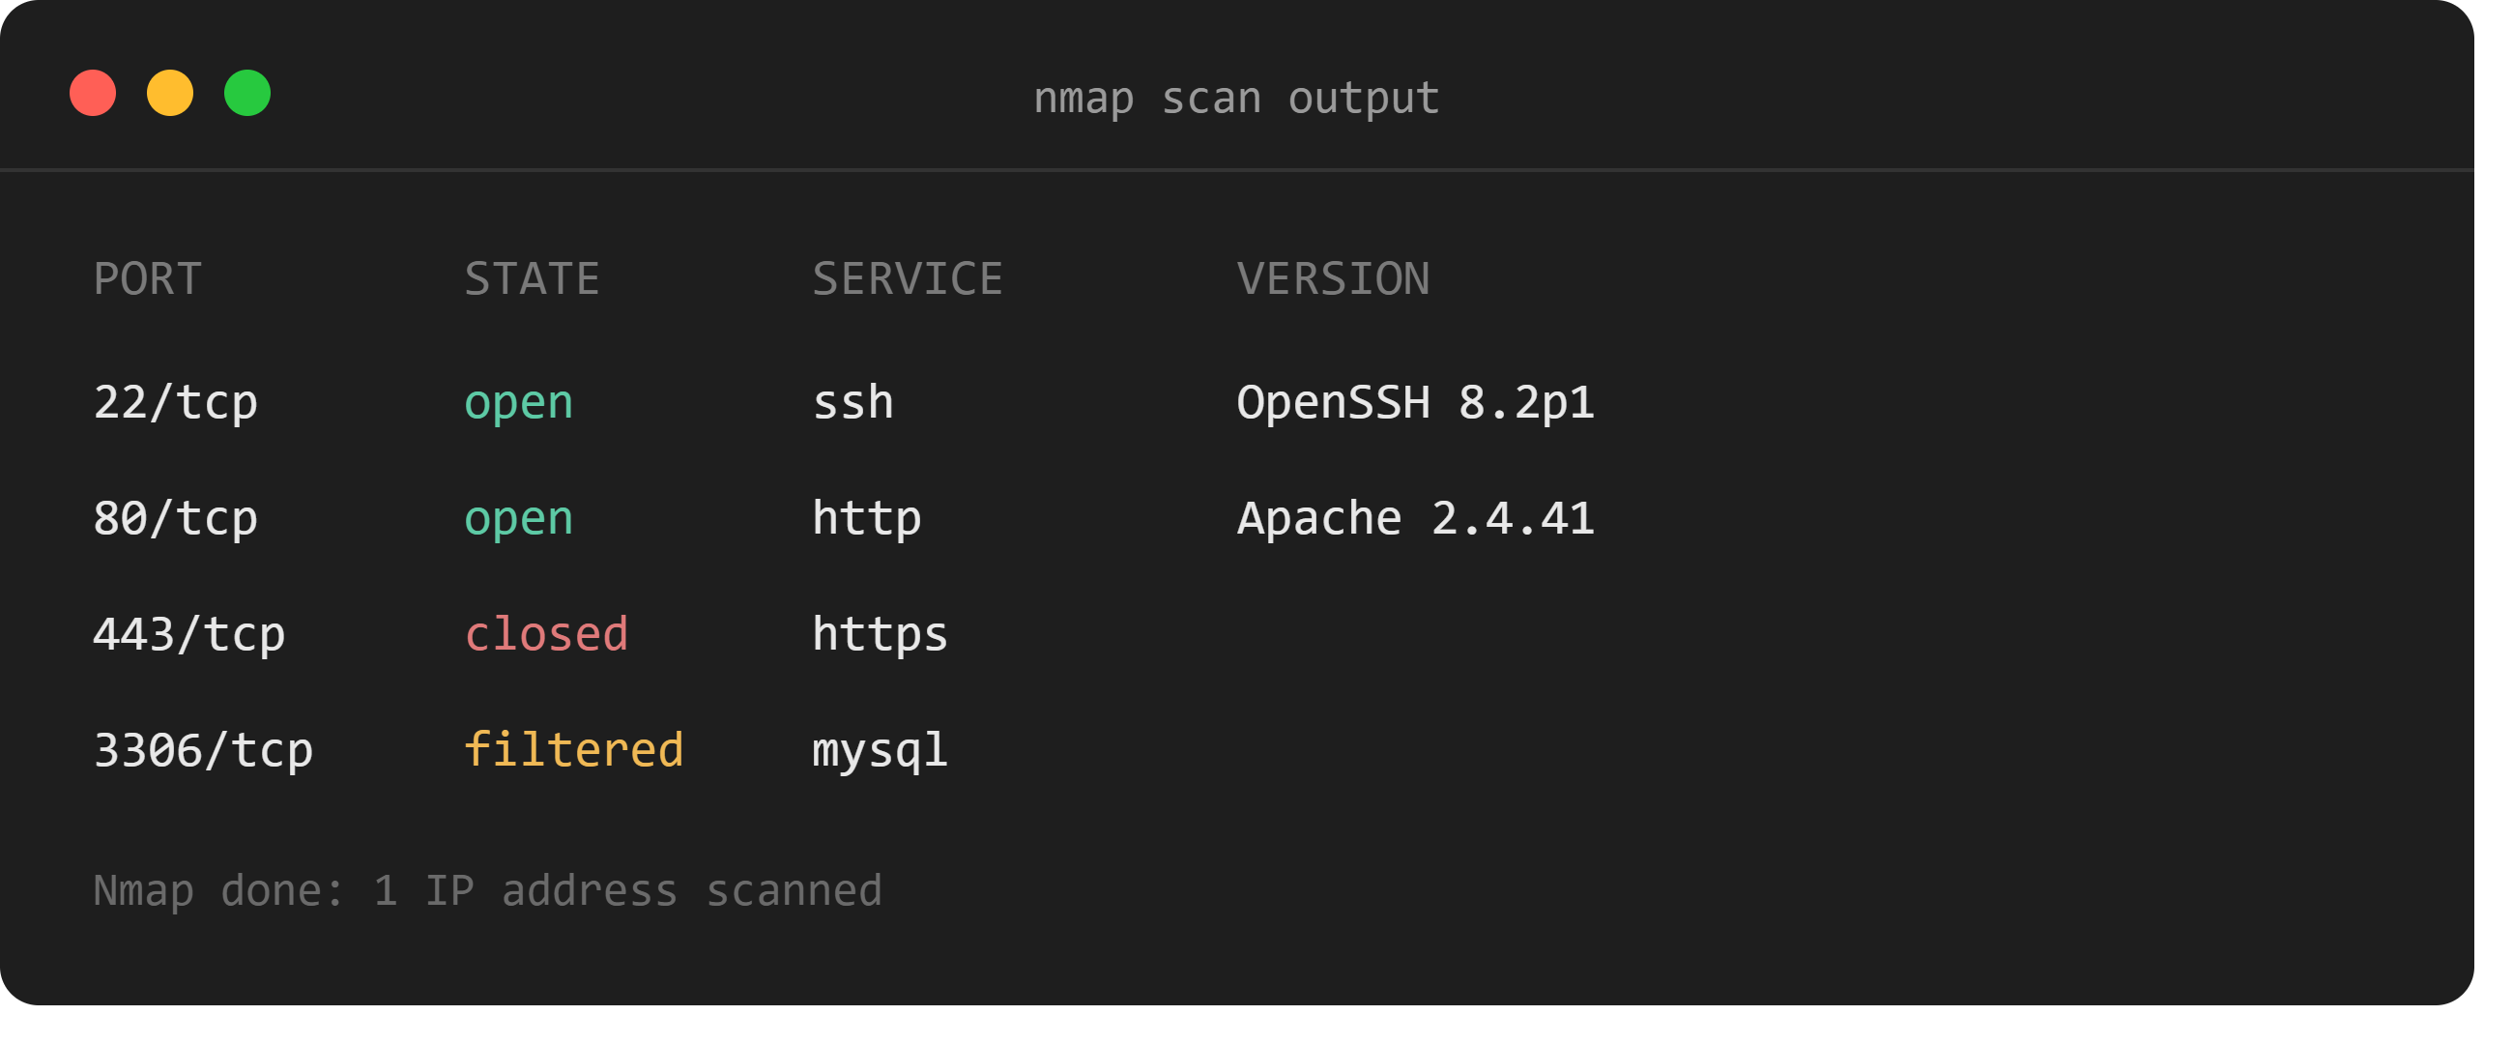Select the 3306/tcp port entry
This screenshot has height=1044, width=2513.
(x=203, y=751)
